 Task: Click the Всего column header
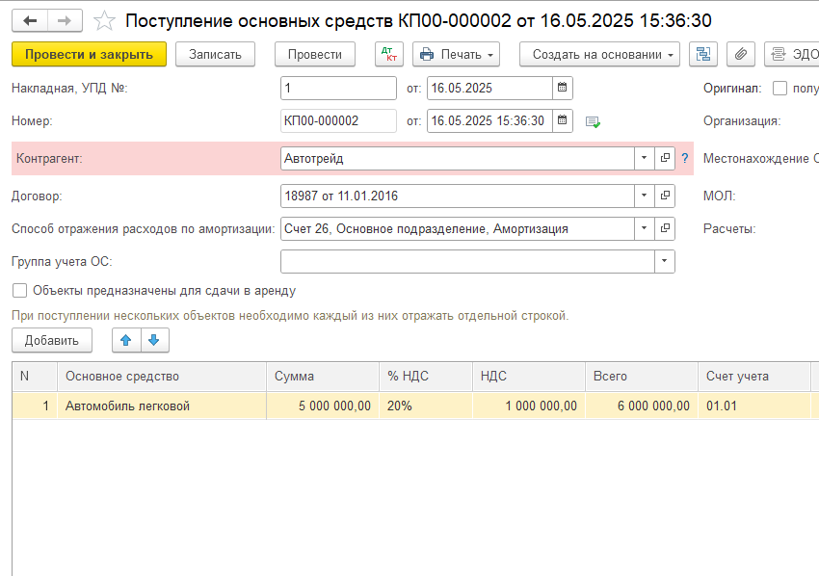coord(642,377)
